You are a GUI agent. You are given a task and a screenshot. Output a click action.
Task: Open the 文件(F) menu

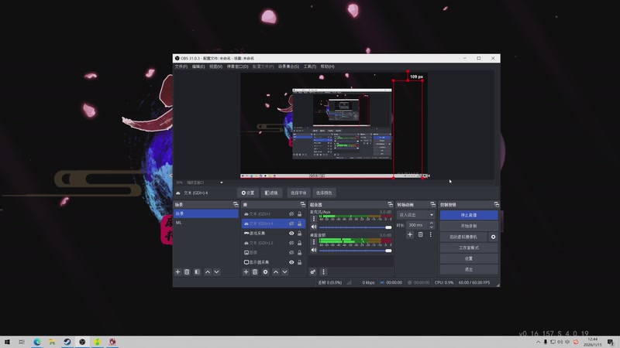[x=181, y=67]
